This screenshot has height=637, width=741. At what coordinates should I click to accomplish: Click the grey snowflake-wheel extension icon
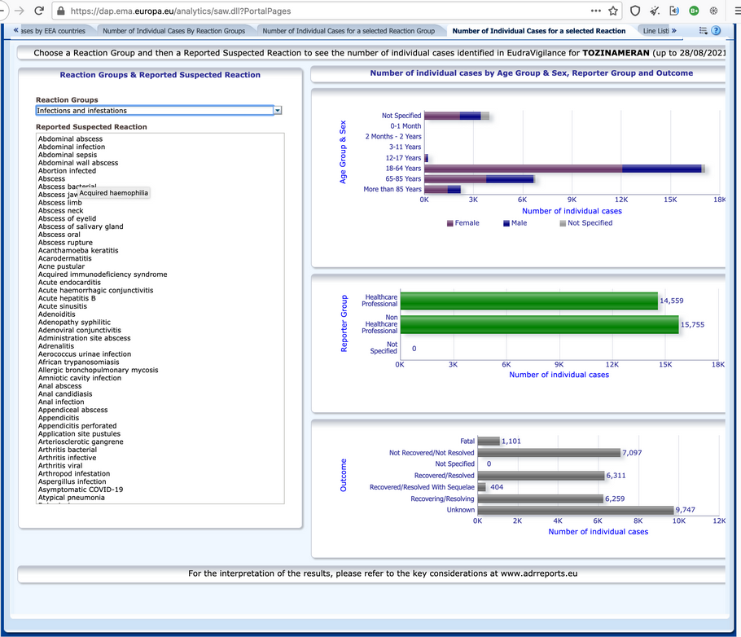point(713,11)
